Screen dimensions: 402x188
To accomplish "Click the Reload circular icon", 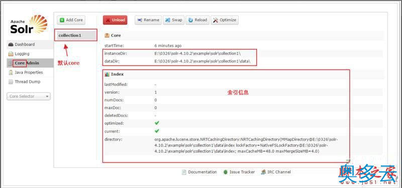I will pyautogui.click(x=190, y=20).
